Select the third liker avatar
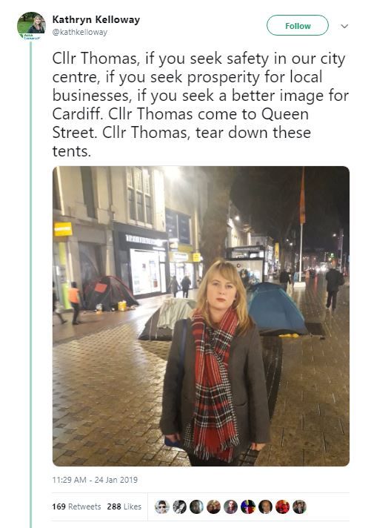 (196, 506)
